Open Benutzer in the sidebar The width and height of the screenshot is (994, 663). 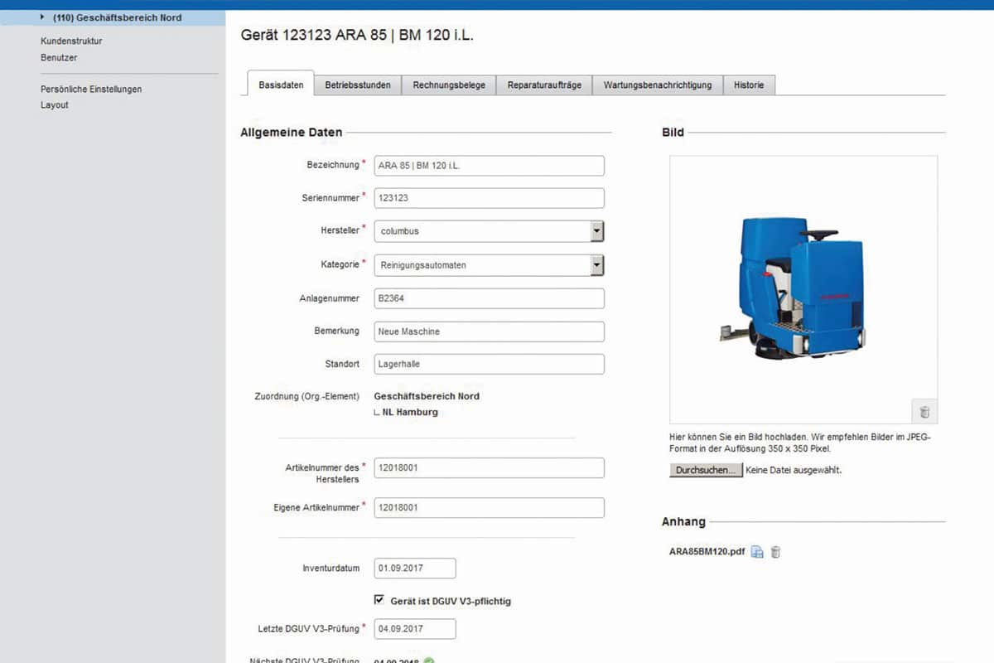[x=59, y=58]
